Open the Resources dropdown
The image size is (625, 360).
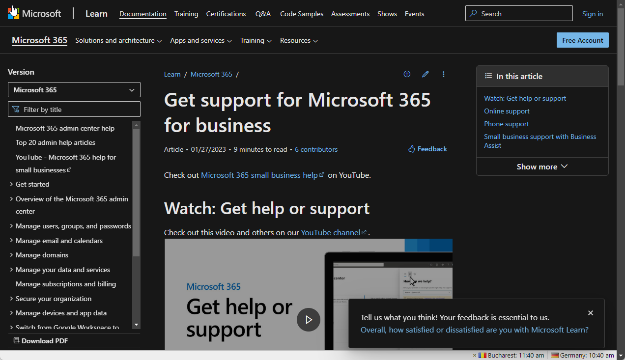coord(299,40)
